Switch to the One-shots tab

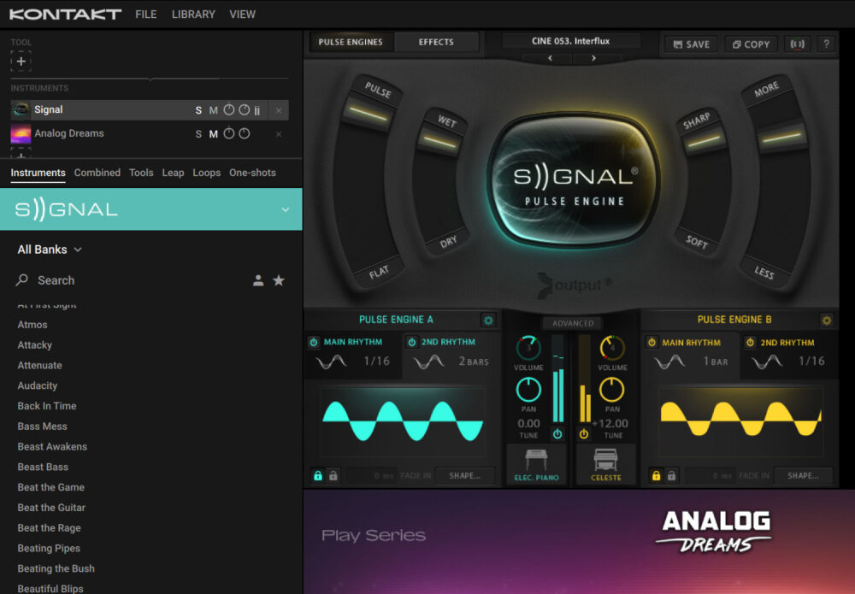[252, 173]
